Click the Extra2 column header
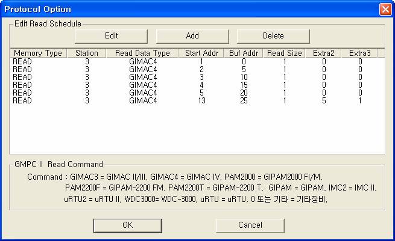Screen dimensions: 395x241 (x=324, y=53)
